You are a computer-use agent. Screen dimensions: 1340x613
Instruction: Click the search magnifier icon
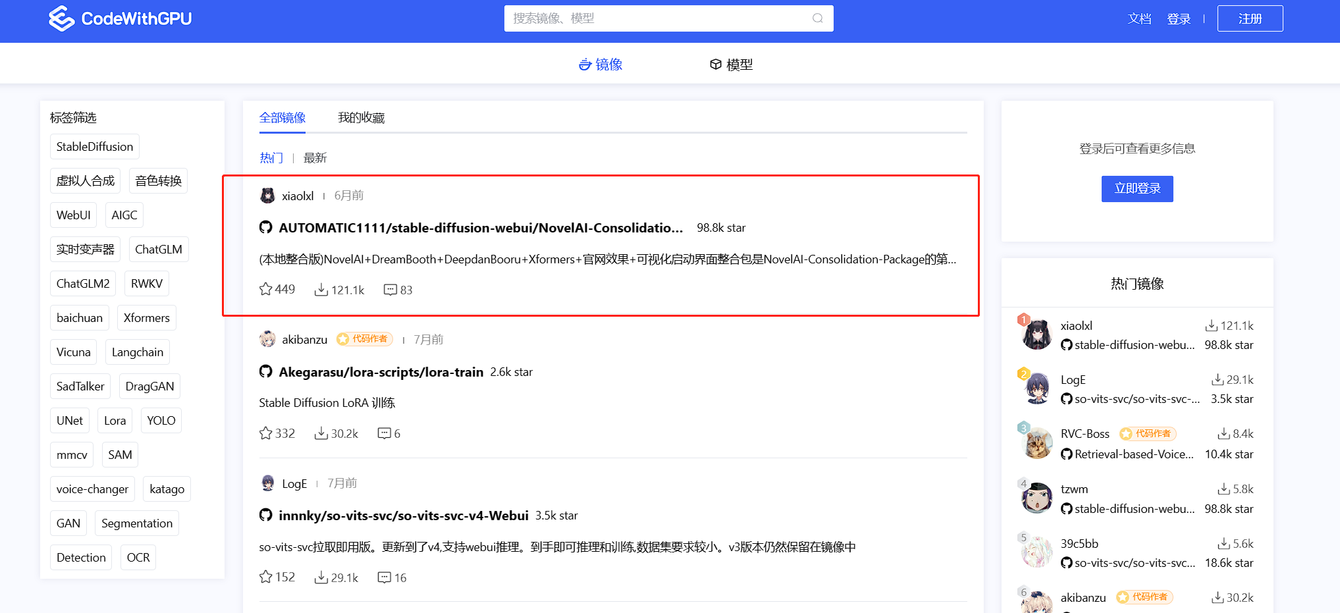click(x=817, y=18)
